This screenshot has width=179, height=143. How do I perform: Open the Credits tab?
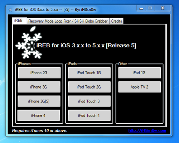click(x=116, y=21)
